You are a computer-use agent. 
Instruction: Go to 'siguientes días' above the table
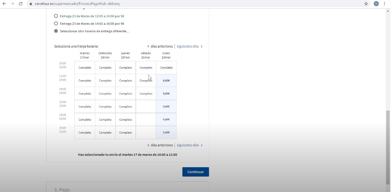click(189, 46)
